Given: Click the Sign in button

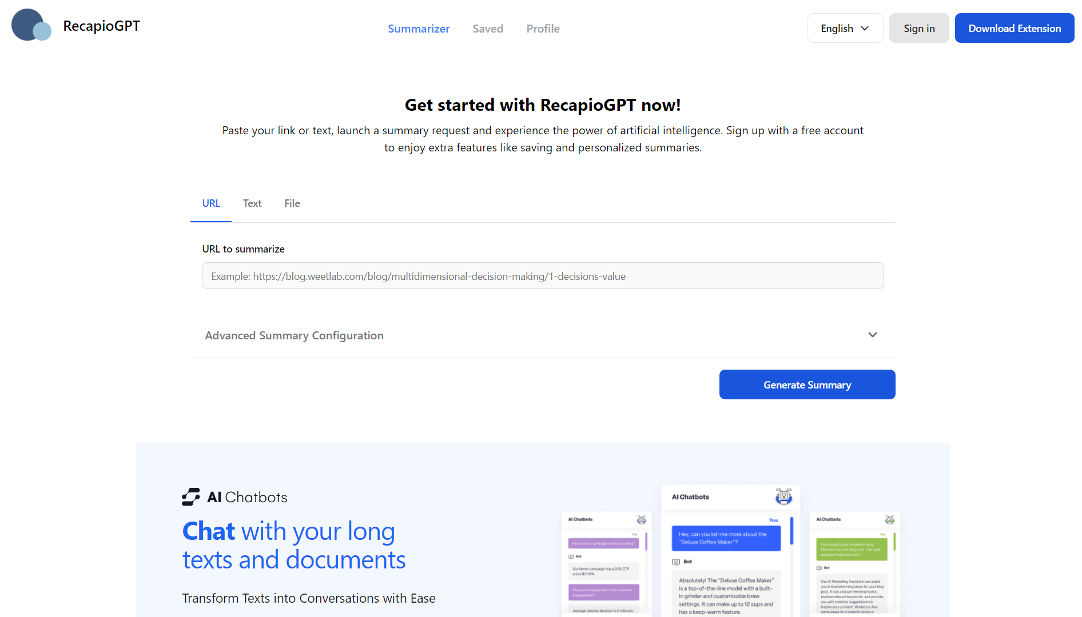Looking at the screenshot, I should (919, 28).
